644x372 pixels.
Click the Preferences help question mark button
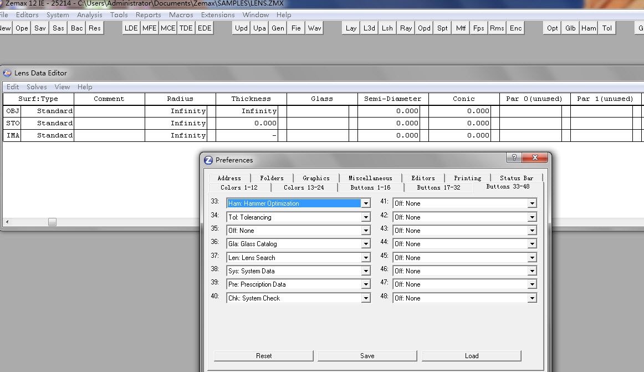(514, 157)
